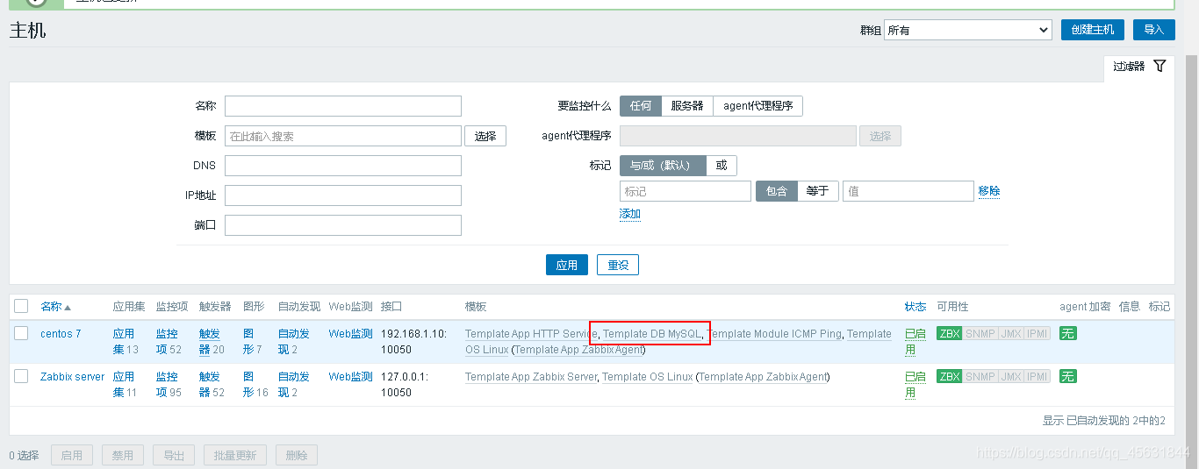Focus the 模板 search input

point(343,136)
